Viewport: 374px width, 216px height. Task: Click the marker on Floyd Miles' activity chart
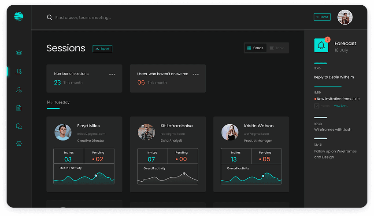click(x=96, y=176)
